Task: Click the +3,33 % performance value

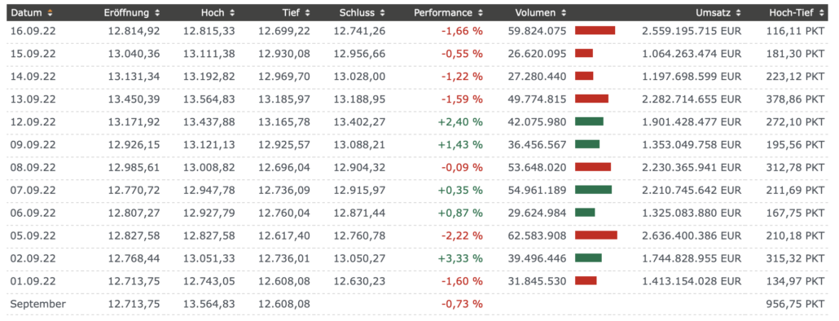Action: click(x=460, y=258)
